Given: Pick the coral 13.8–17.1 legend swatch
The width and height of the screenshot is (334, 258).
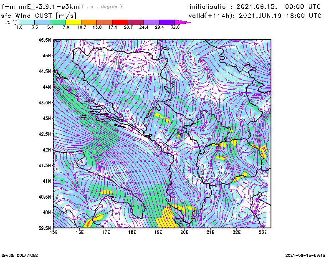Looking at the screenshot, I should click(x=105, y=22).
